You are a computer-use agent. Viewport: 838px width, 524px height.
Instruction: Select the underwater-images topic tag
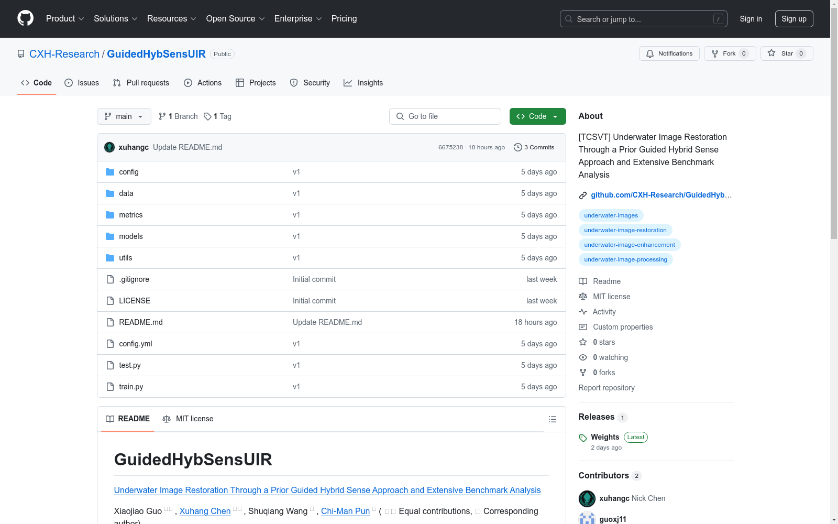611,215
